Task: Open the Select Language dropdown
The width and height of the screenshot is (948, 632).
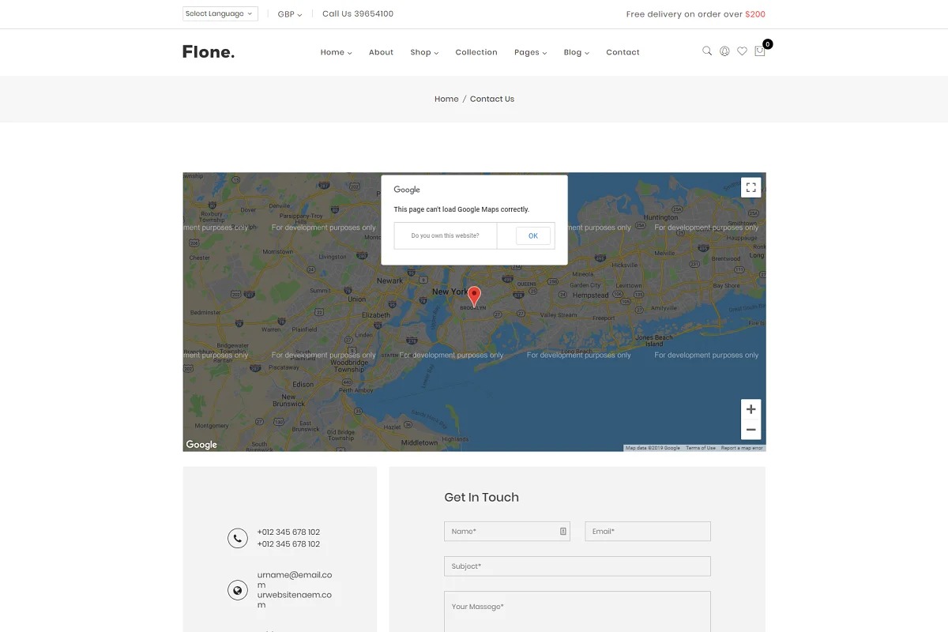Action: pyautogui.click(x=220, y=14)
